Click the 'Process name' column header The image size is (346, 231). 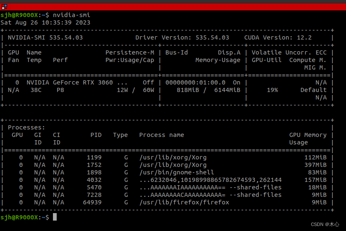(161, 135)
